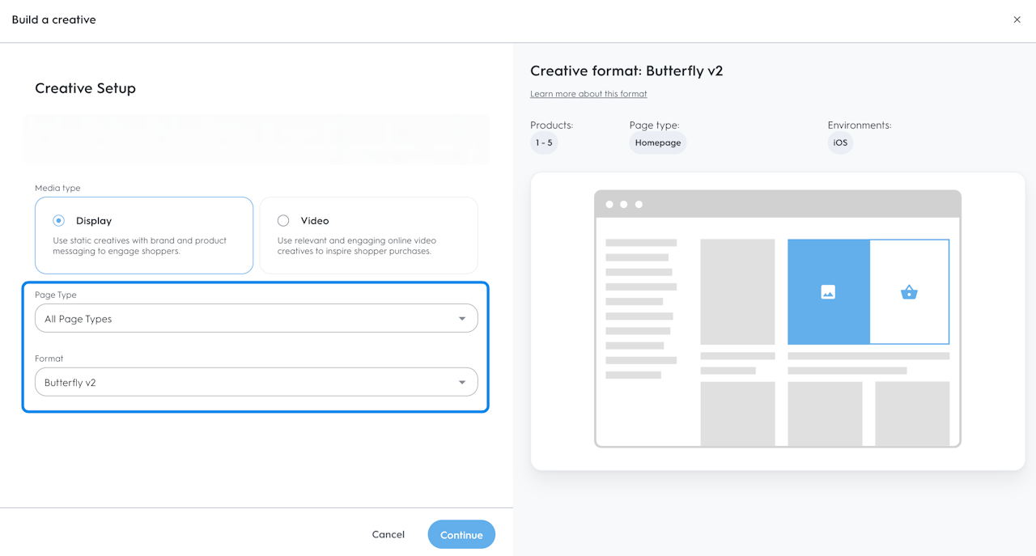
Task: Click the Build a creative title
Action: pyautogui.click(x=53, y=19)
